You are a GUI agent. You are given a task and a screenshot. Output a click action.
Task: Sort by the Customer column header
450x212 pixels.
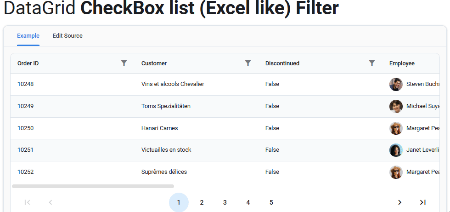154,63
